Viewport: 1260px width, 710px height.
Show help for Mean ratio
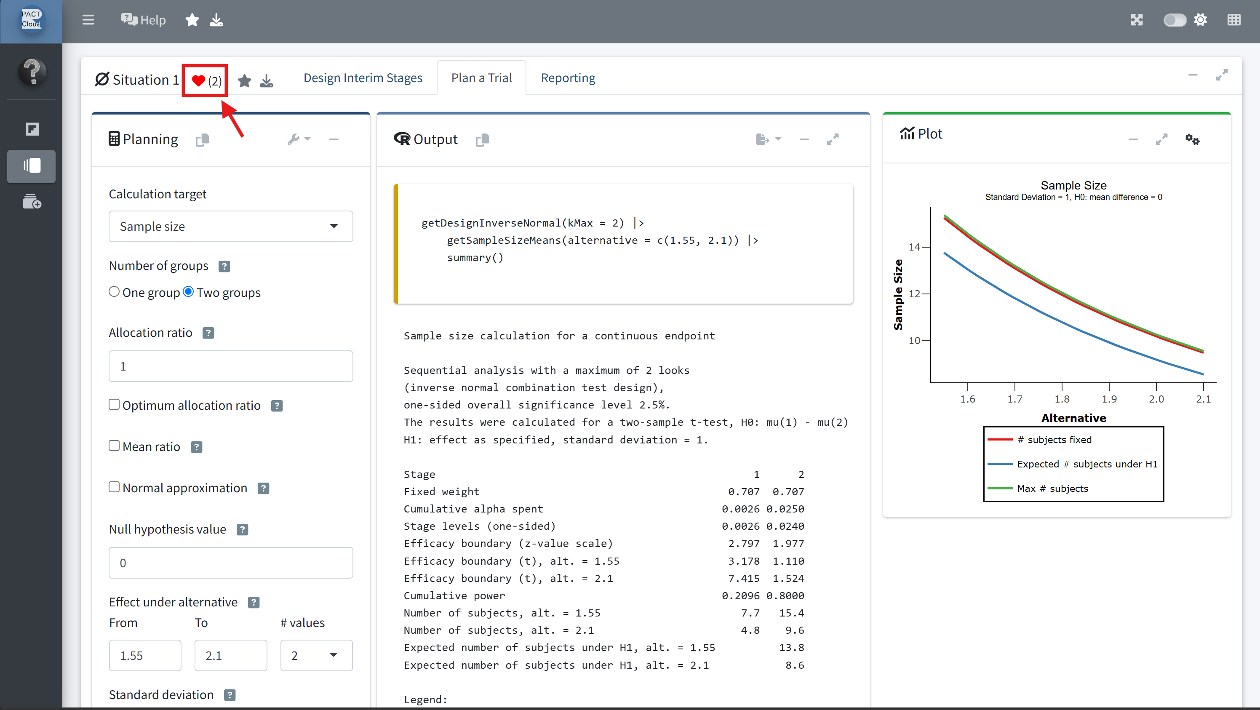point(197,447)
